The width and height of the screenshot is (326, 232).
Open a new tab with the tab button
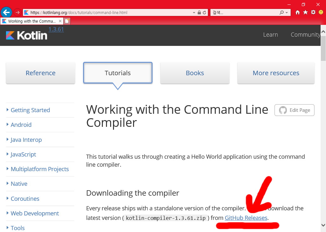click(x=67, y=21)
